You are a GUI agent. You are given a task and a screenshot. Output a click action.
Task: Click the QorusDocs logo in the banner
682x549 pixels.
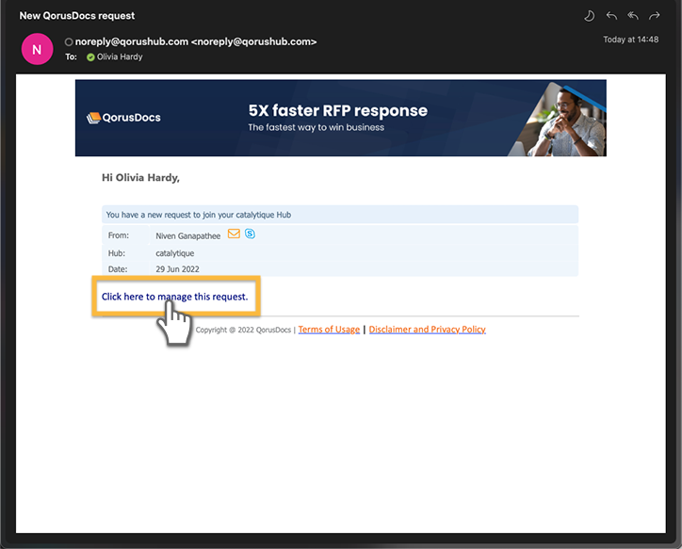click(x=123, y=118)
